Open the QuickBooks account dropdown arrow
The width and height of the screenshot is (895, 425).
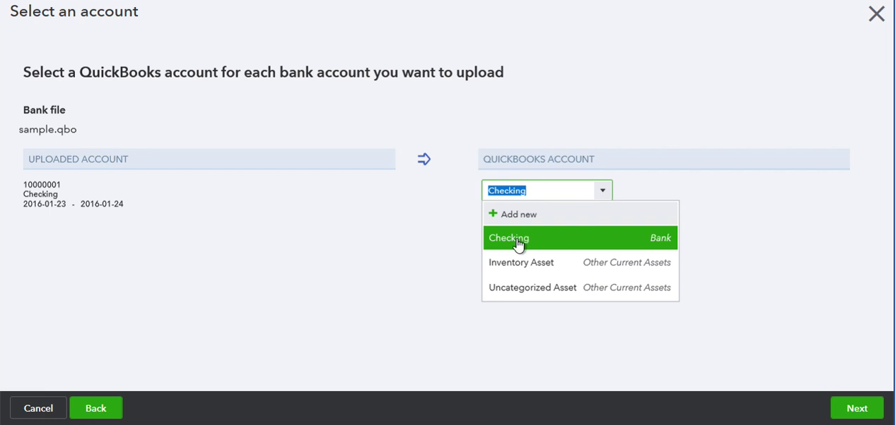pos(602,191)
